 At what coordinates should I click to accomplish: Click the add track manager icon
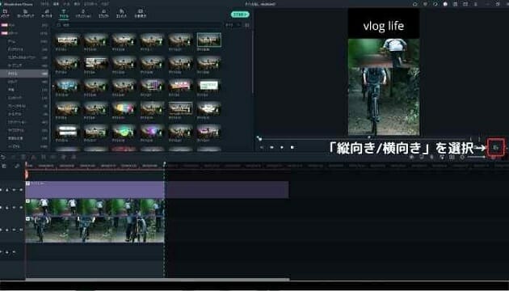pos(4,166)
